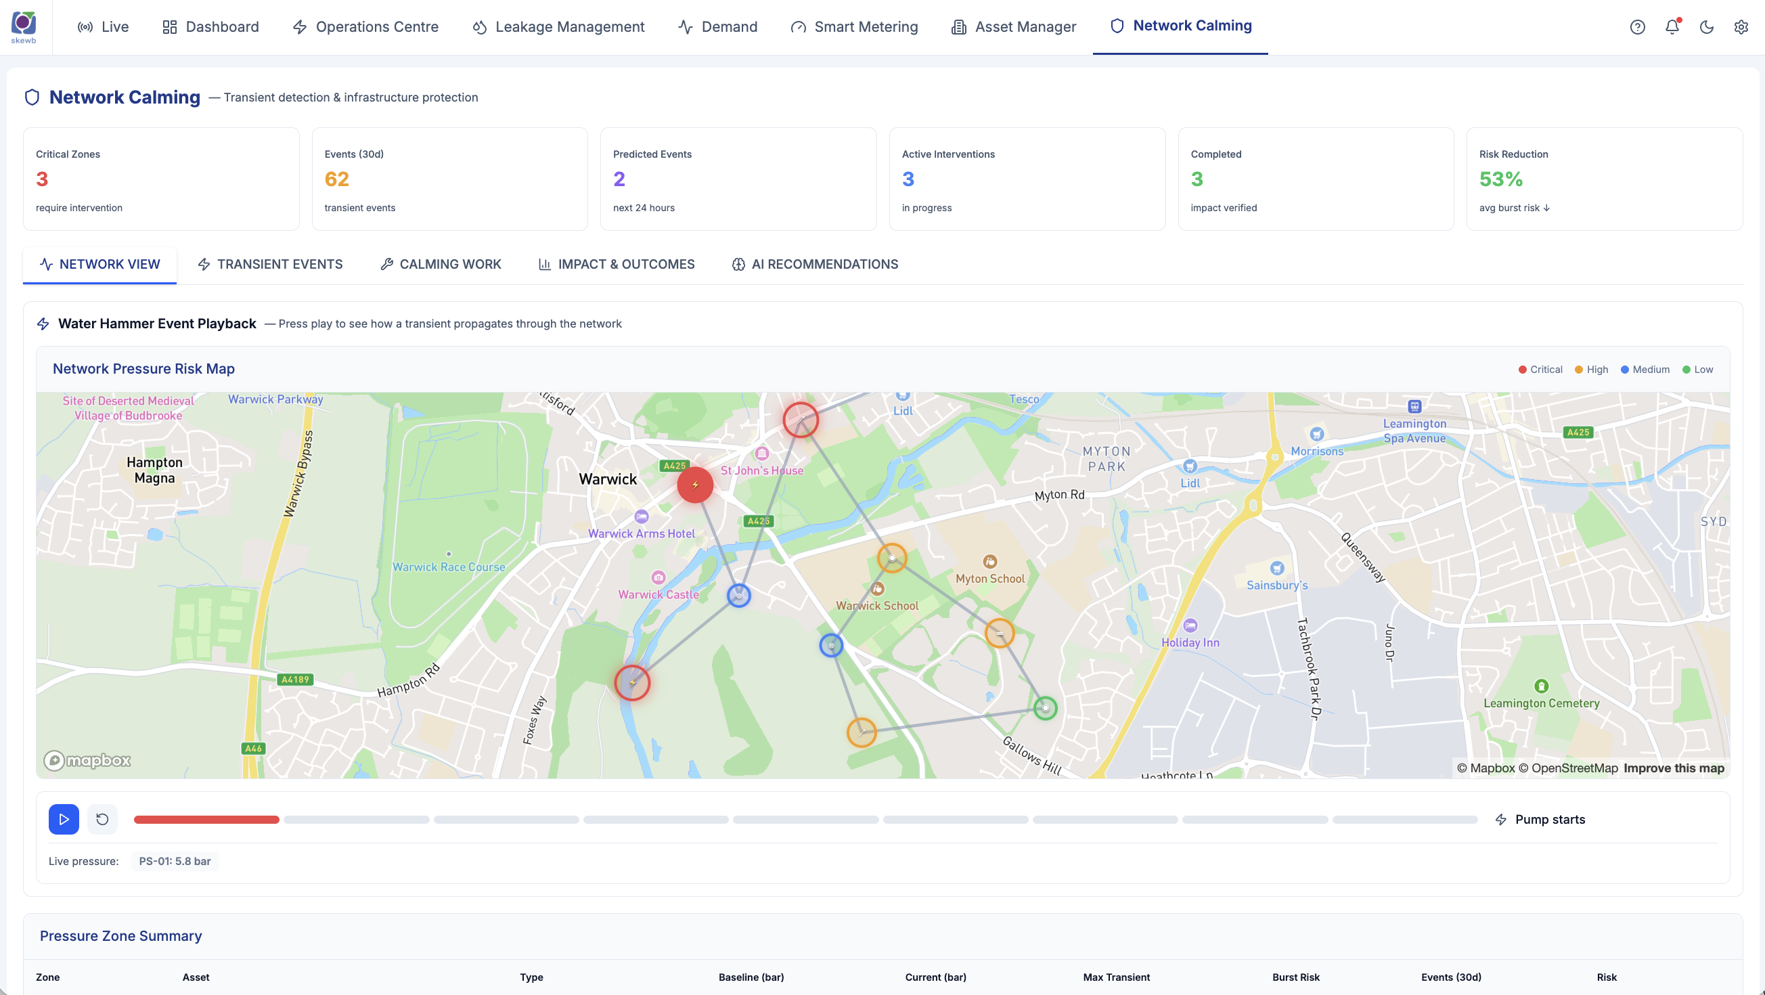This screenshot has height=995, width=1765.
Task: Open the settings gear icon
Action: pos(1741,26)
